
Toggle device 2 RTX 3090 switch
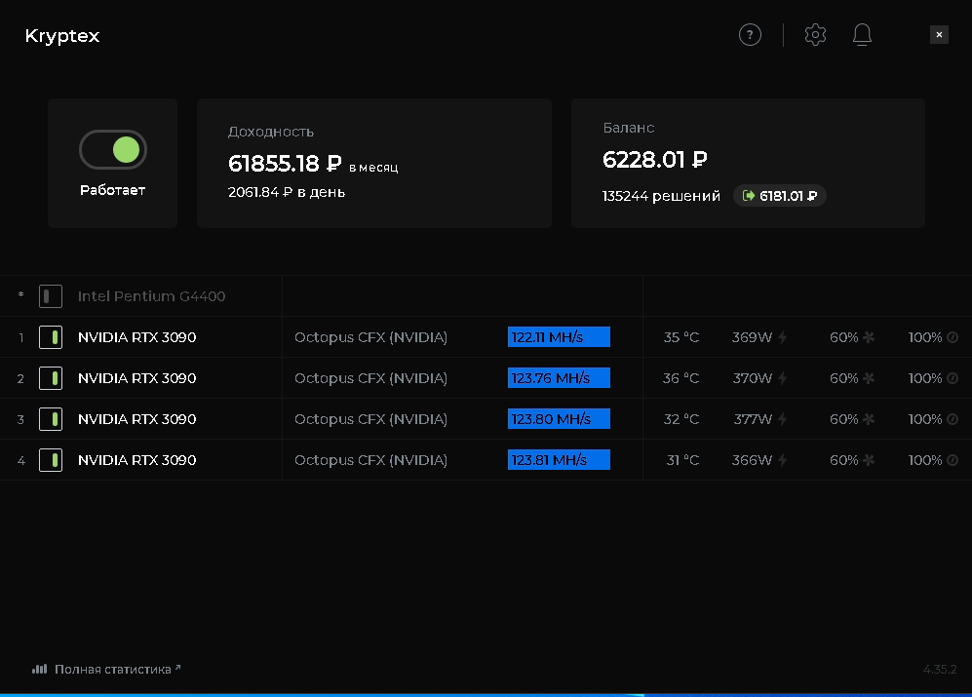coord(51,378)
